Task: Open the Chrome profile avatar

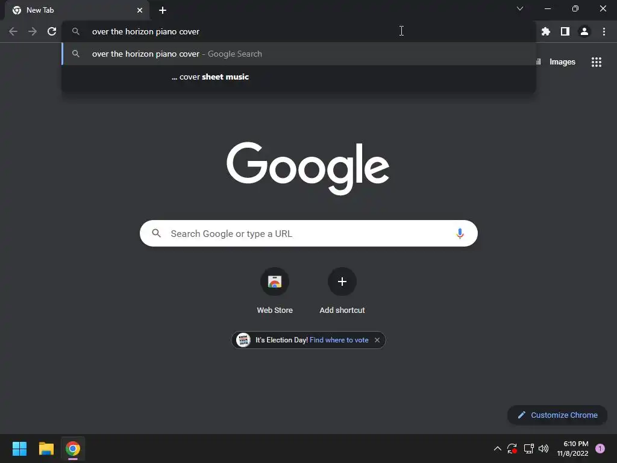Action: click(x=584, y=31)
